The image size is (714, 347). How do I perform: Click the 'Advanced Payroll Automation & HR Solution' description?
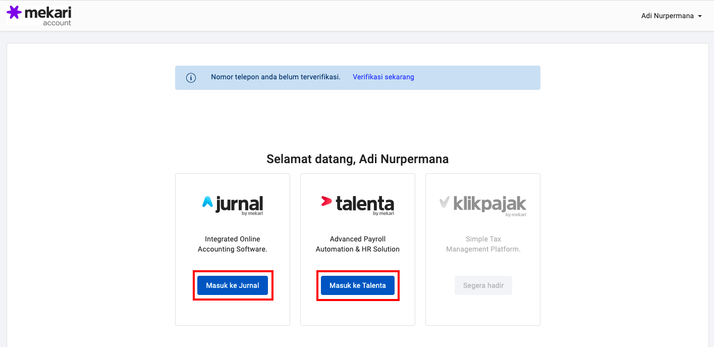click(358, 244)
